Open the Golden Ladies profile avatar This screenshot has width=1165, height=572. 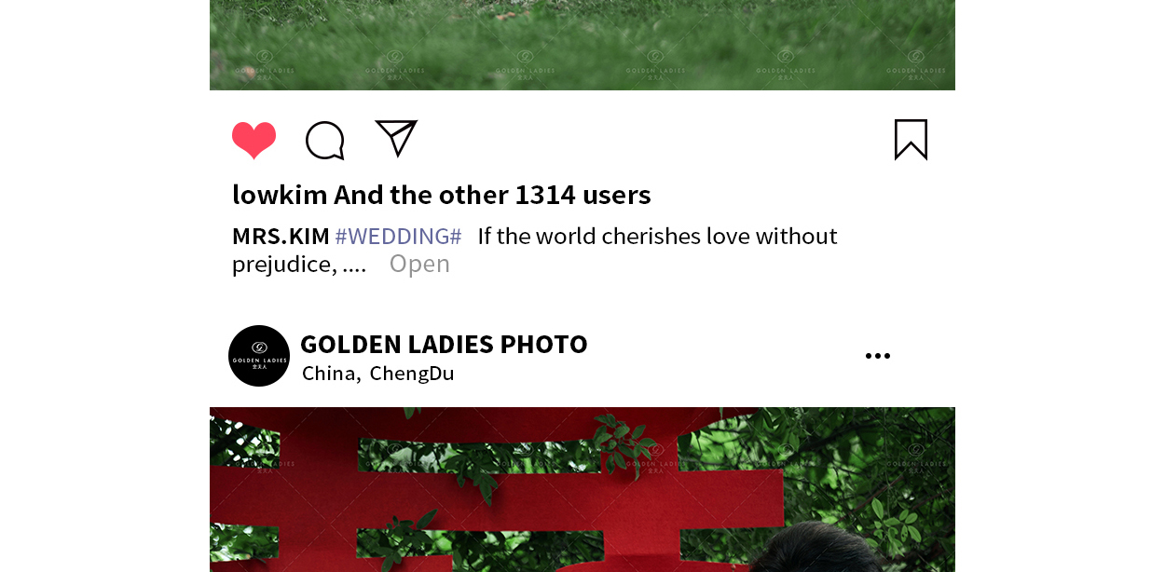point(259,356)
